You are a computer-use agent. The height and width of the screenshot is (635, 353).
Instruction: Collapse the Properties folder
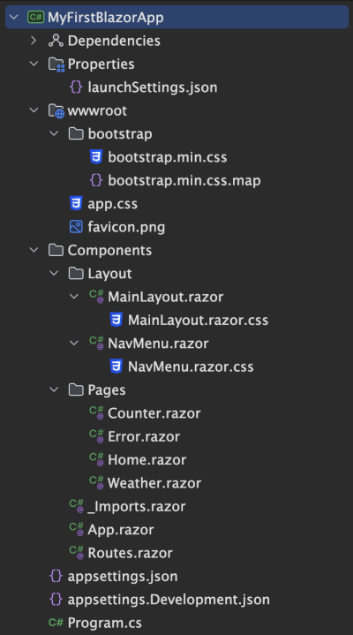34,64
